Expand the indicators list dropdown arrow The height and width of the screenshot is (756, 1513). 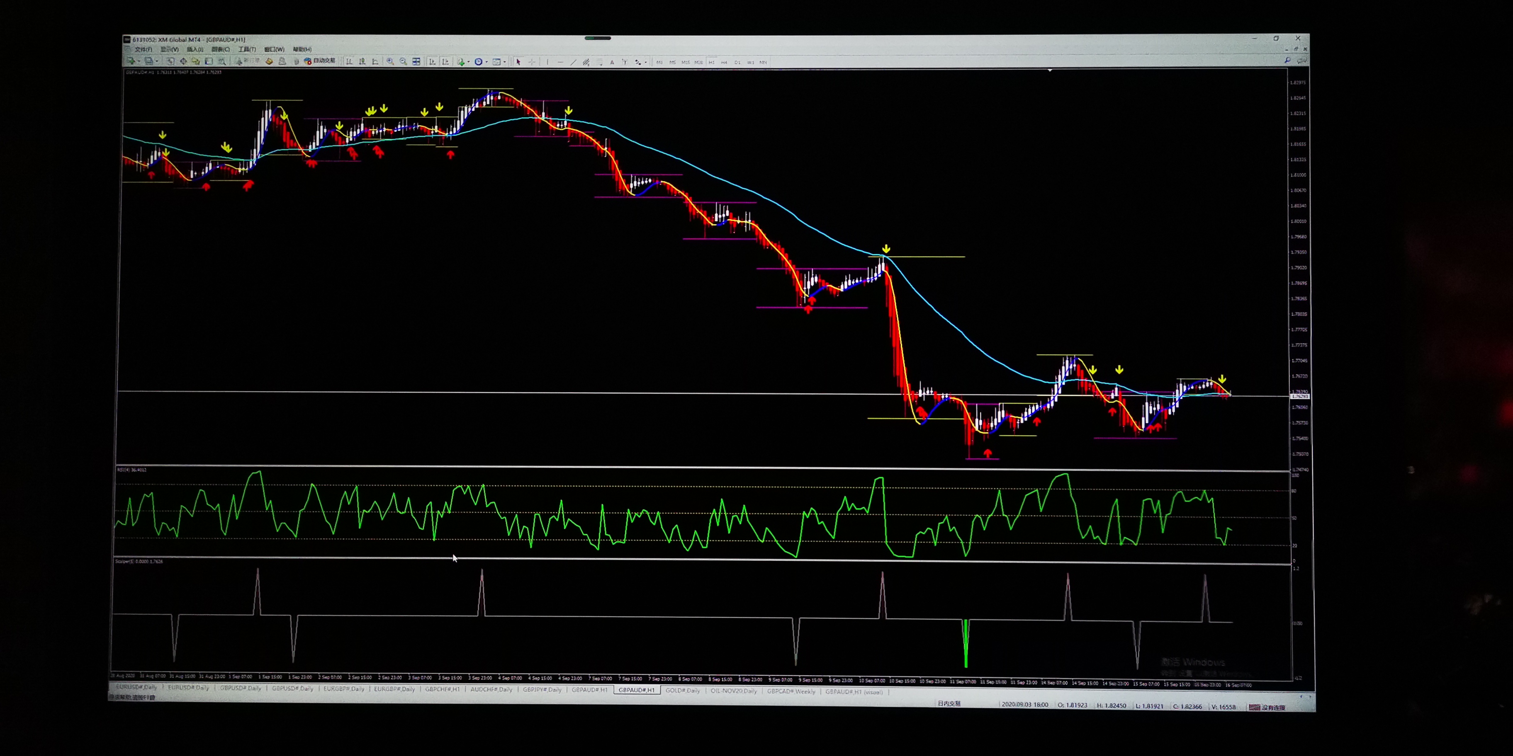click(x=469, y=62)
